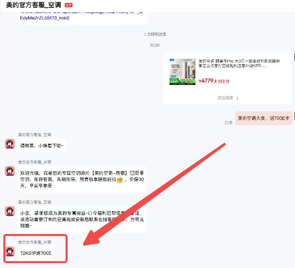This screenshot has height=268, width=295.
Task: Click agent avatar beside 欢迎光临 message
Action: point(10,171)
